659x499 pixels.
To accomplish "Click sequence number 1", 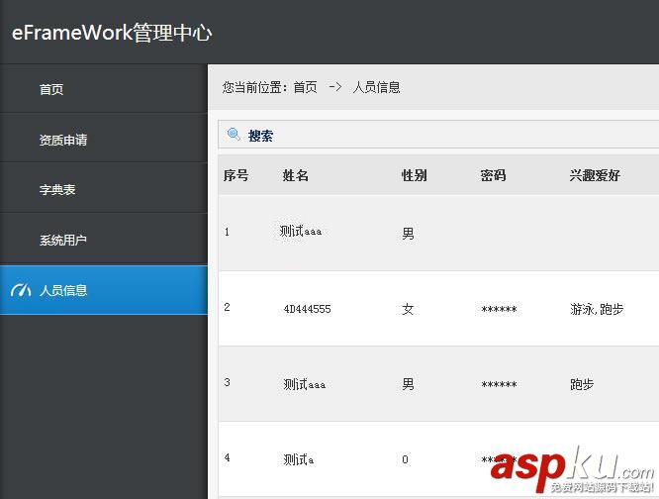I will (227, 232).
